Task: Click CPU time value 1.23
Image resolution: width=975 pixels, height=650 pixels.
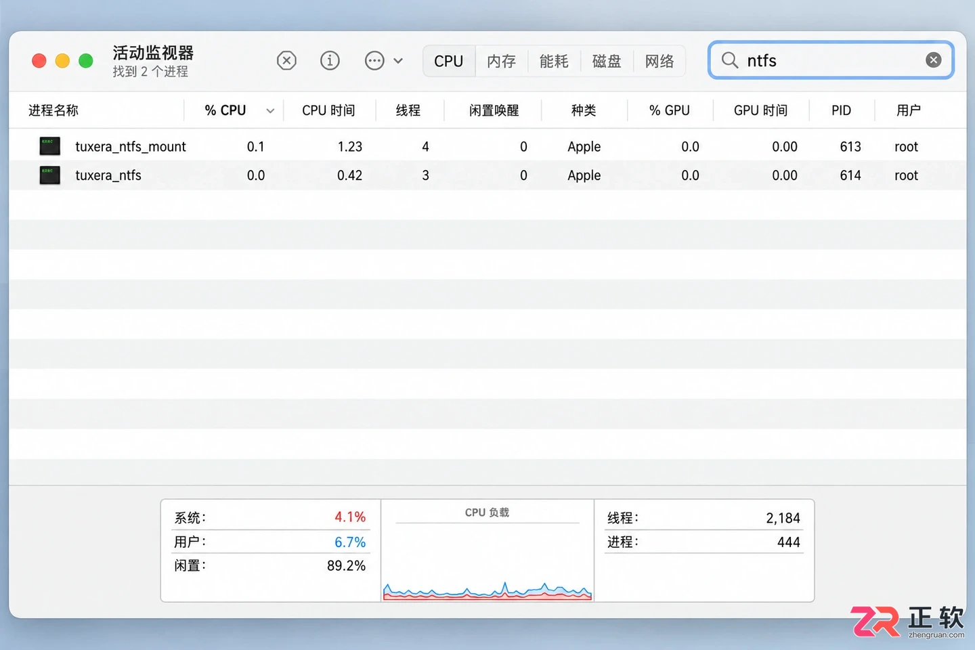Action: tap(350, 146)
